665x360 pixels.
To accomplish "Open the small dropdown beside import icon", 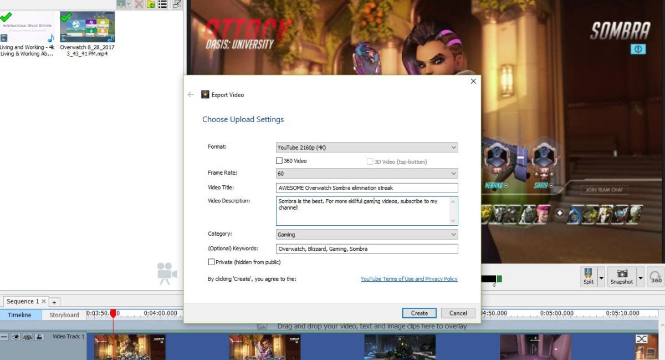I will pyautogui.click(x=129, y=4).
